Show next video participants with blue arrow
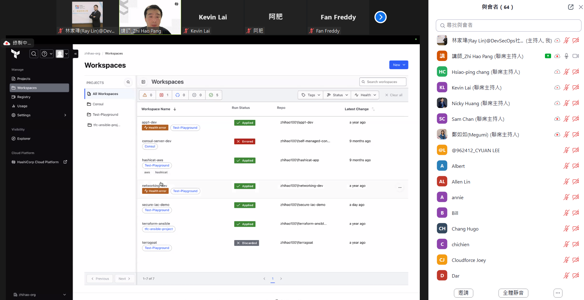The image size is (584, 300). coord(380,17)
